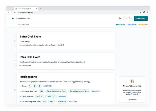Jump to DISCUSSION section tag
This screenshot has height=111, width=156.
pos(132,24)
